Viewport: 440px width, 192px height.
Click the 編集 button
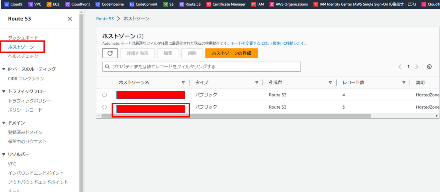tap(168, 53)
